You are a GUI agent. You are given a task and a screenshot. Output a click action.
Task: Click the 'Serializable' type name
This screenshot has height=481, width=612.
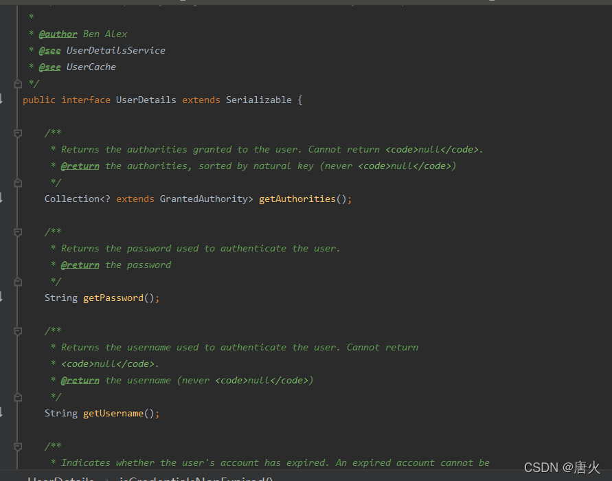259,100
